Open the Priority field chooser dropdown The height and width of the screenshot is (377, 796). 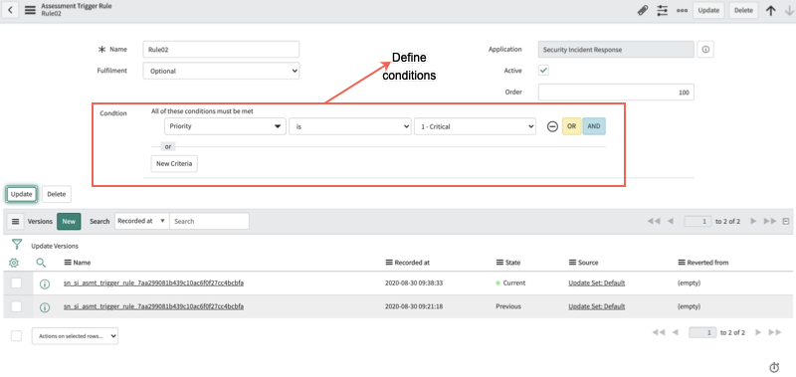click(226, 127)
